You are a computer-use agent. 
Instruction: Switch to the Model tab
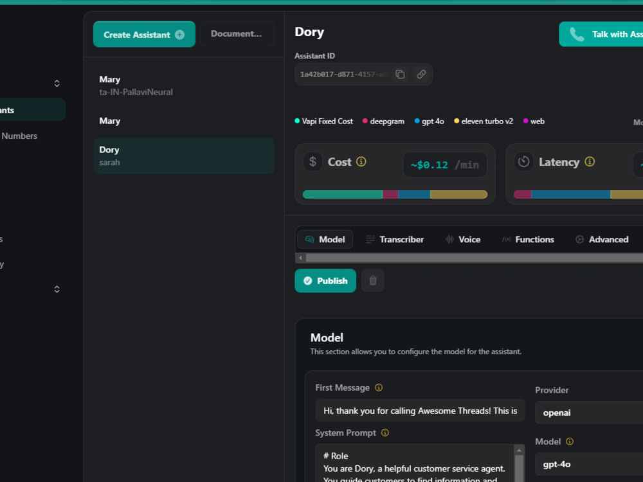pos(325,239)
